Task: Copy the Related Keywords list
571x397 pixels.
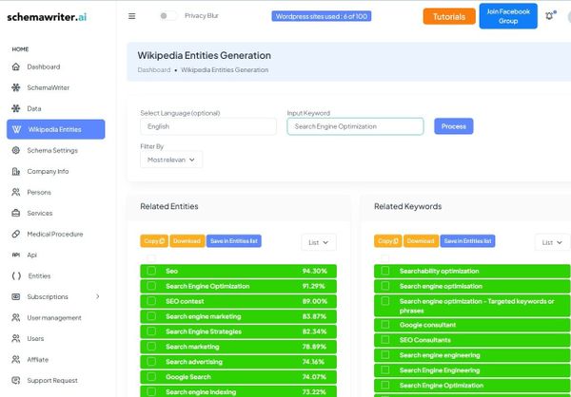Action: pyautogui.click(x=388, y=240)
